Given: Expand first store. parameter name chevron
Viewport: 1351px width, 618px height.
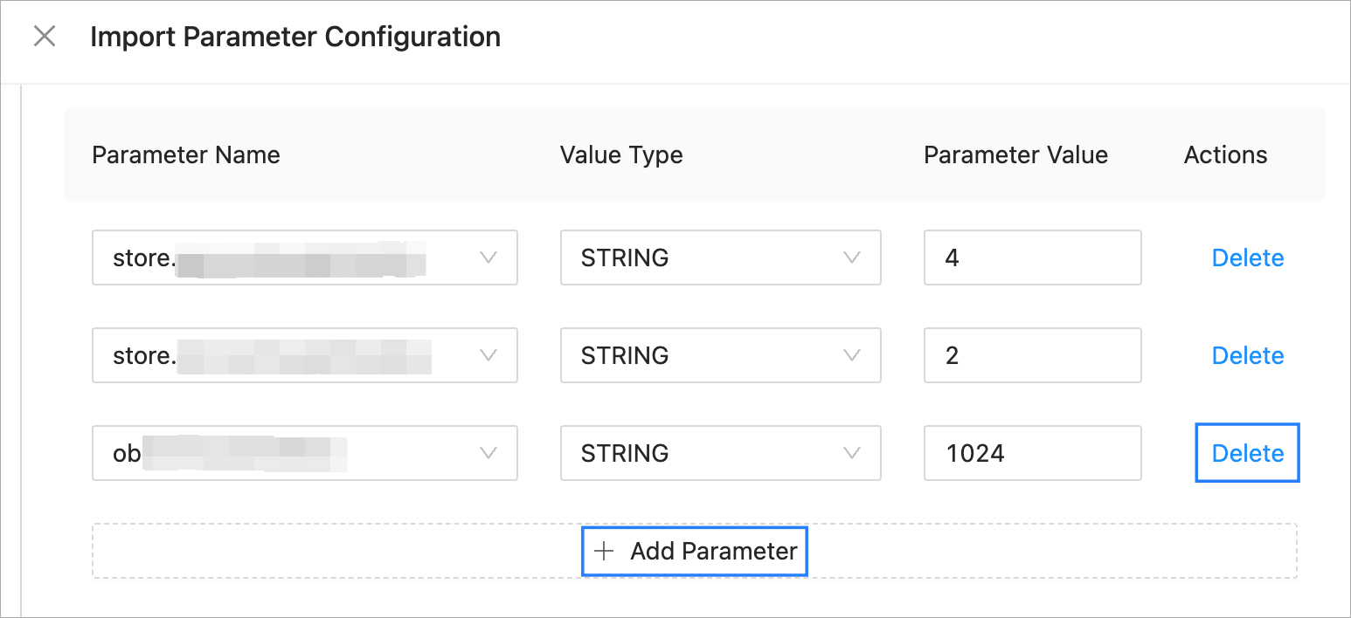Looking at the screenshot, I should [489, 257].
